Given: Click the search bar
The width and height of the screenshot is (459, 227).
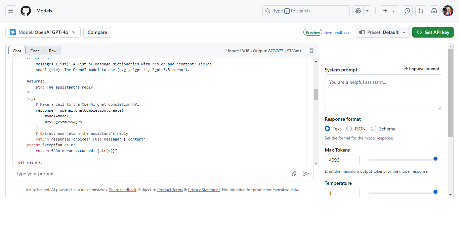Looking at the screenshot, I should coord(306,11).
